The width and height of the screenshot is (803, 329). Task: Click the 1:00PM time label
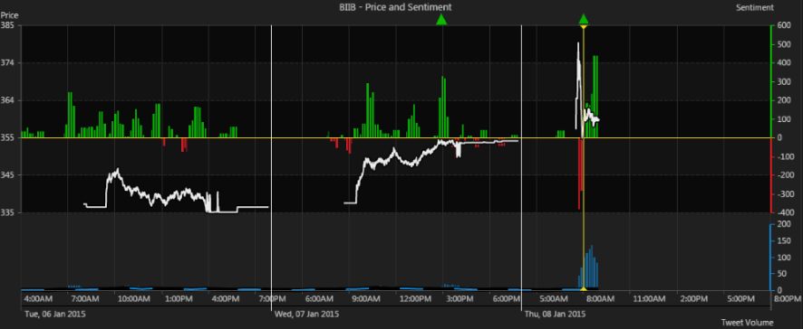pos(179,298)
